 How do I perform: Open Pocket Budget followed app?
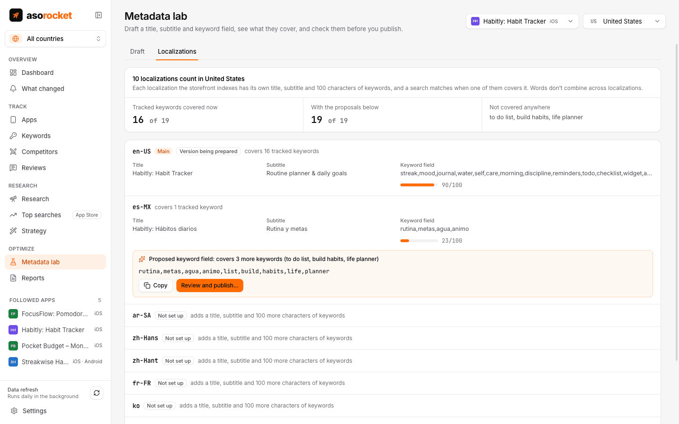coord(55,346)
